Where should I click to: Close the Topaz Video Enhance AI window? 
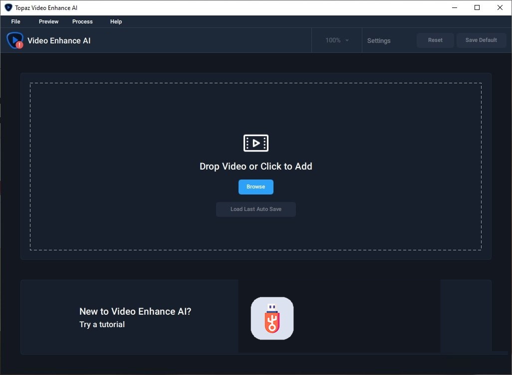coord(500,7)
